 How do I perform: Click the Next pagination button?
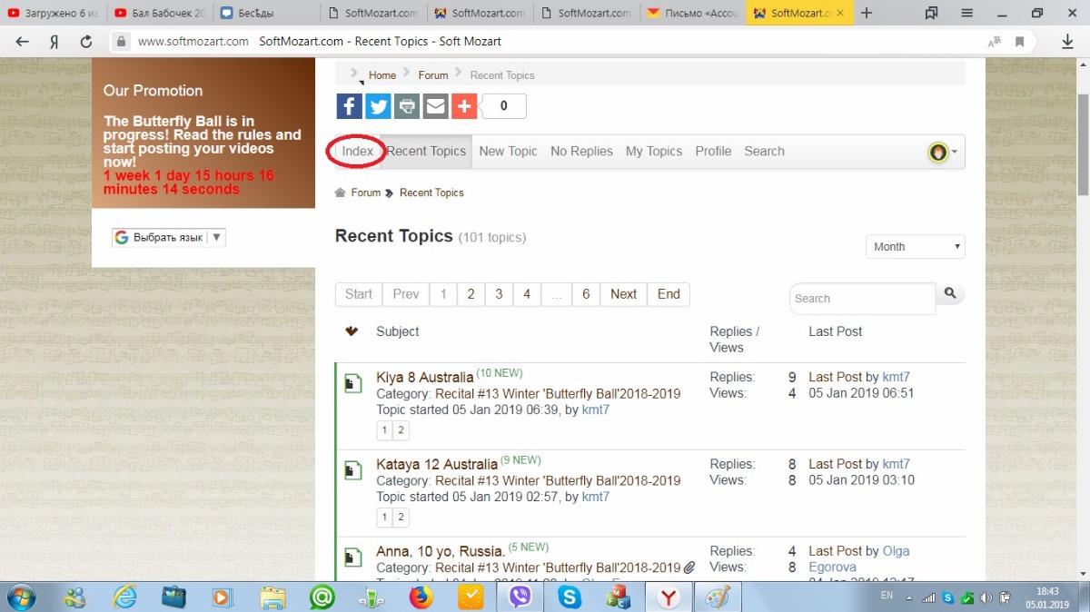[x=623, y=294]
